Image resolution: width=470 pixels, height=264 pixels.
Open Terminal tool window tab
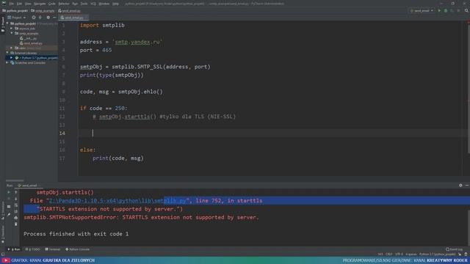click(53, 249)
